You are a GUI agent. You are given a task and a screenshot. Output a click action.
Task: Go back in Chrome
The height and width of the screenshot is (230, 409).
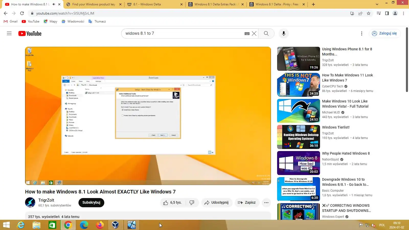[x=6, y=13]
